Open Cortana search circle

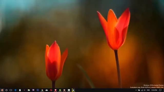(x=6, y=90)
